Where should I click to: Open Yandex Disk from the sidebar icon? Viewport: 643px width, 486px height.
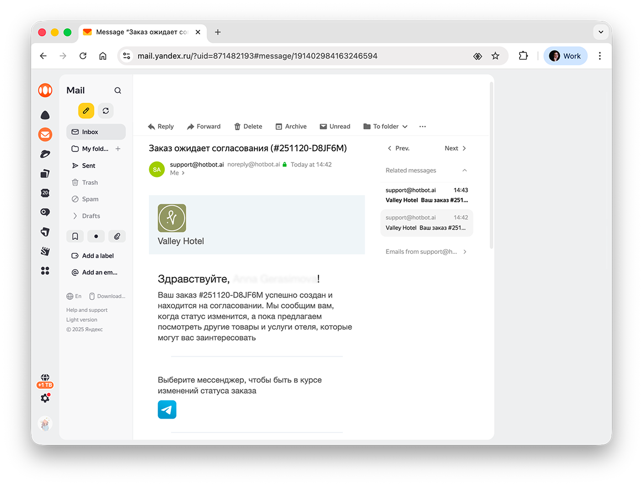(45, 154)
